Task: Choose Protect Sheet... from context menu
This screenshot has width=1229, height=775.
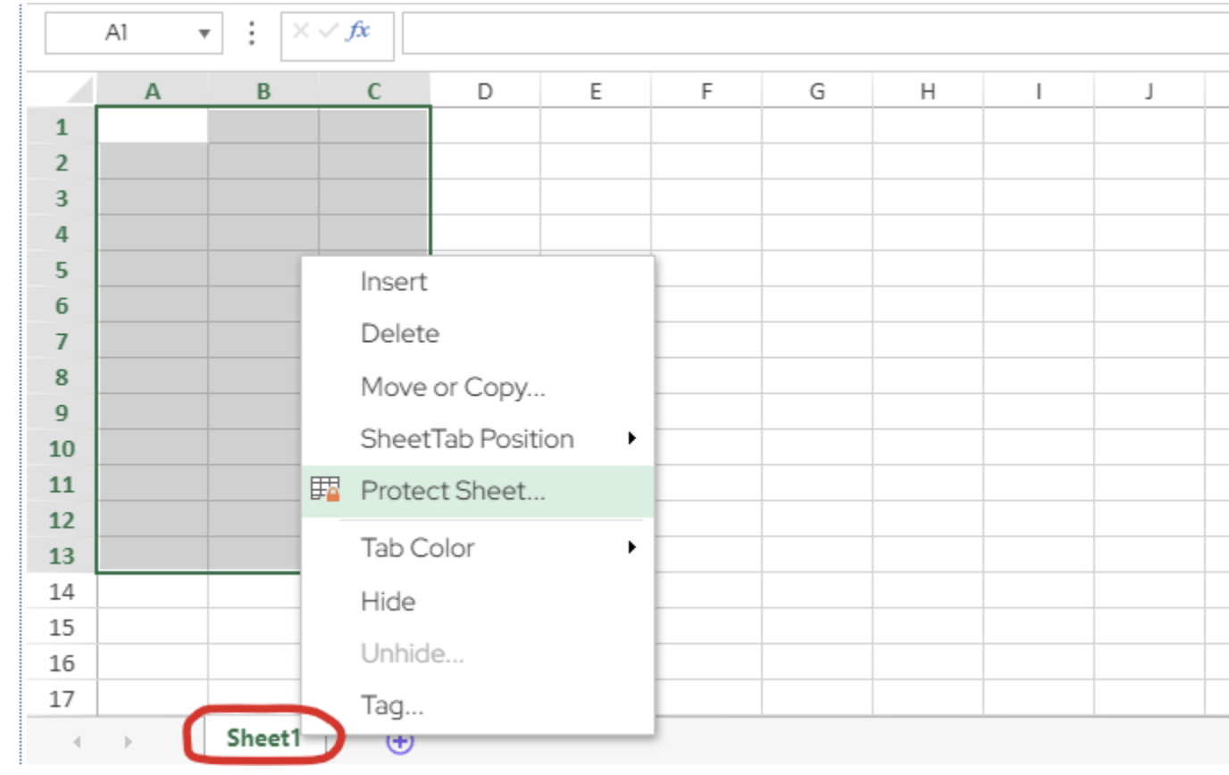Action: (453, 491)
